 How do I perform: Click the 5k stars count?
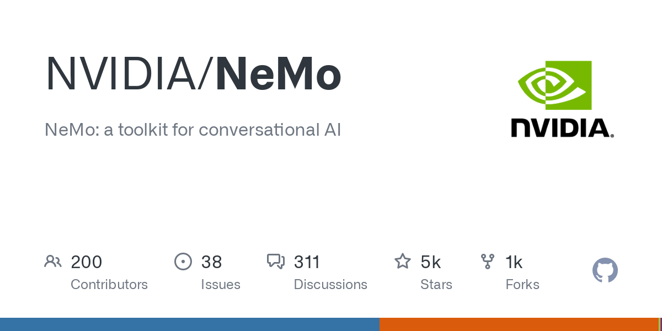click(x=431, y=262)
